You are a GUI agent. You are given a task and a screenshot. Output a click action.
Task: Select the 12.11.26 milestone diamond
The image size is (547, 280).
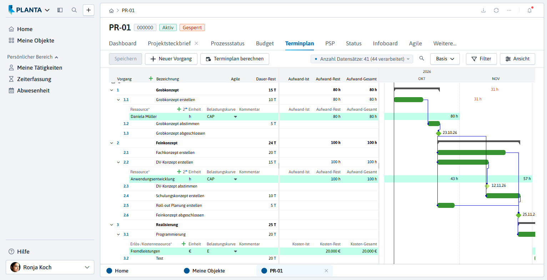(487, 186)
